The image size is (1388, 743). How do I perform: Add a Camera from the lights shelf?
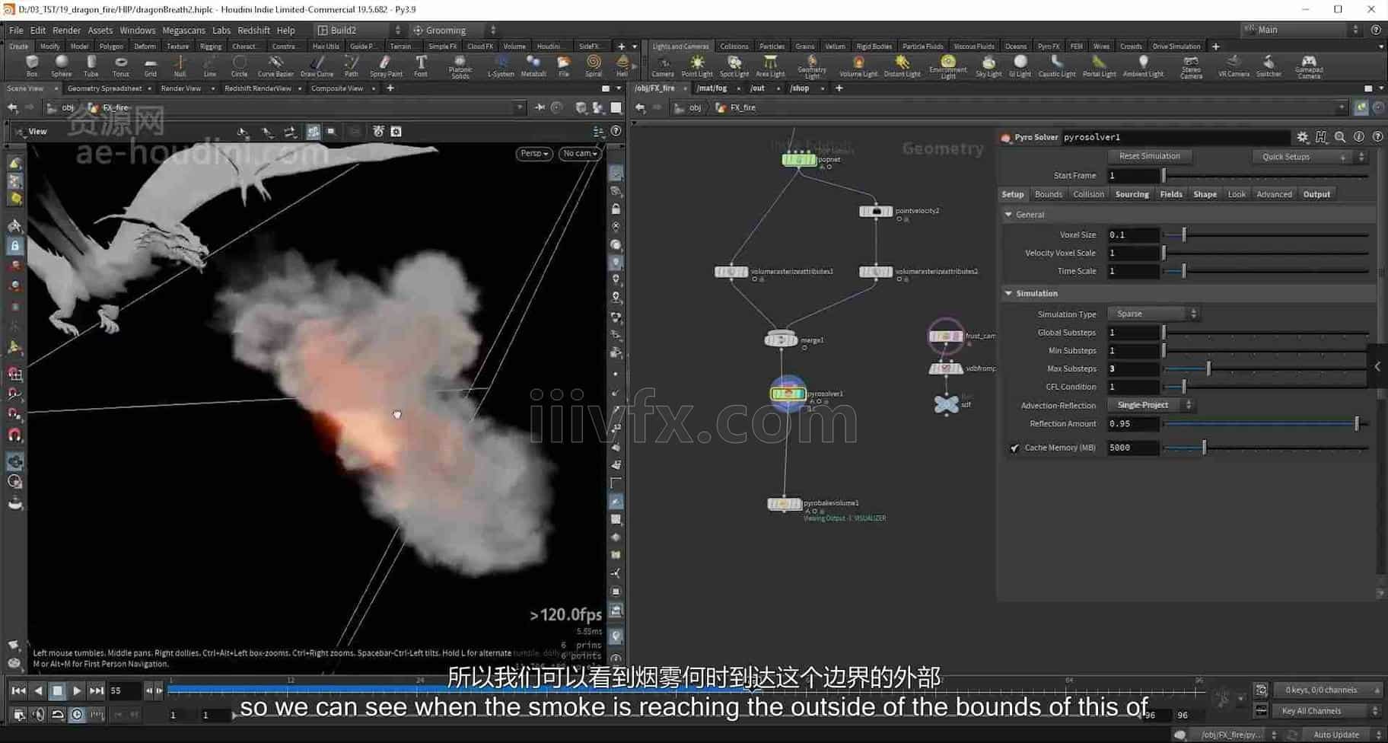(663, 65)
